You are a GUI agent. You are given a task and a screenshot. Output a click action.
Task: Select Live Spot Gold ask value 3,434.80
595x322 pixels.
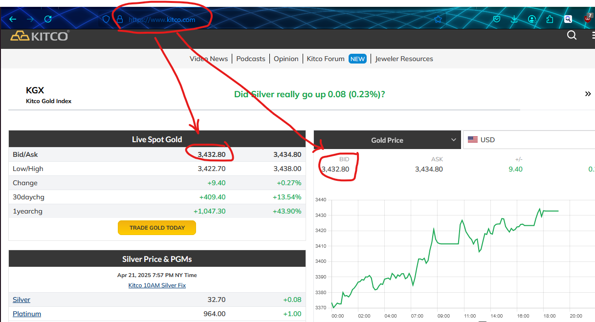point(287,154)
